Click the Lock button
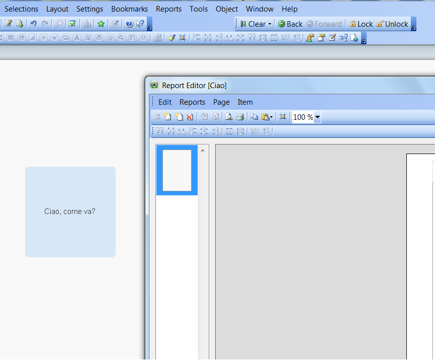This screenshot has height=362, width=435. click(361, 24)
